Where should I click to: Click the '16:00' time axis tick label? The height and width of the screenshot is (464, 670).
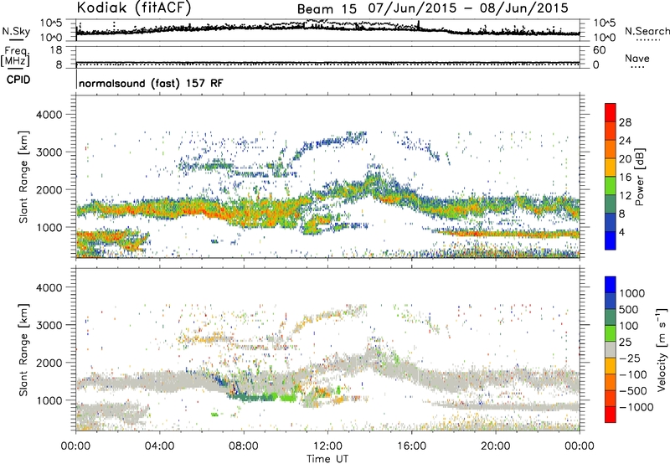tap(411, 446)
